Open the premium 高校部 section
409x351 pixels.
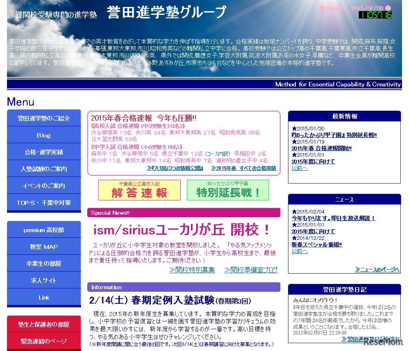tap(44, 230)
